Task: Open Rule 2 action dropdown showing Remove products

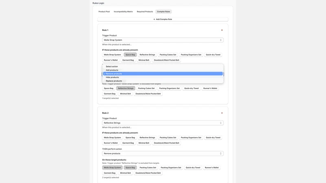Action: (163, 154)
